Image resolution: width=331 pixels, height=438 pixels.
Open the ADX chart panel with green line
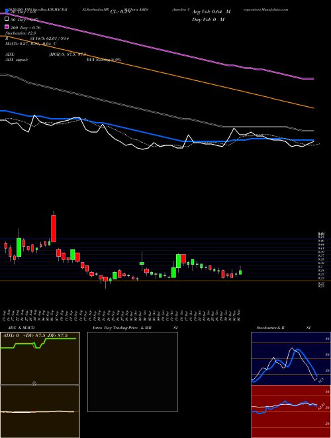pyautogui.click(x=40, y=358)
